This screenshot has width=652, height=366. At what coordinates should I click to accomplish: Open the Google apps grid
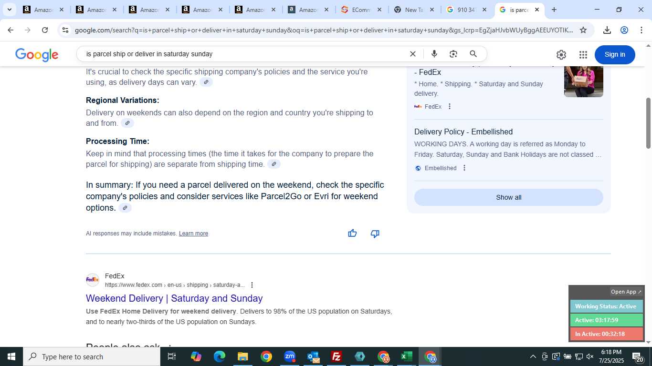pos(583,55)
